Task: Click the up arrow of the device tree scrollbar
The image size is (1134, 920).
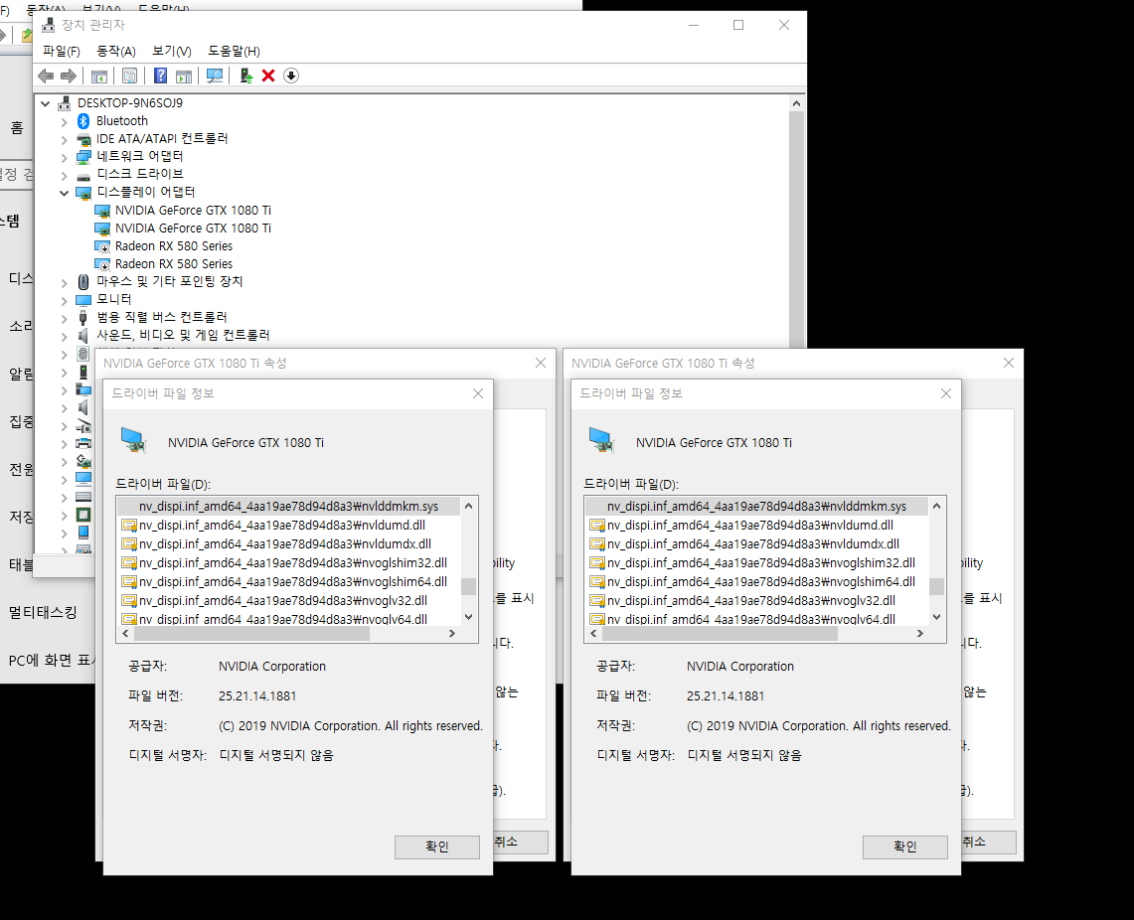Action: pyautogui.click(x=796, y=103)
